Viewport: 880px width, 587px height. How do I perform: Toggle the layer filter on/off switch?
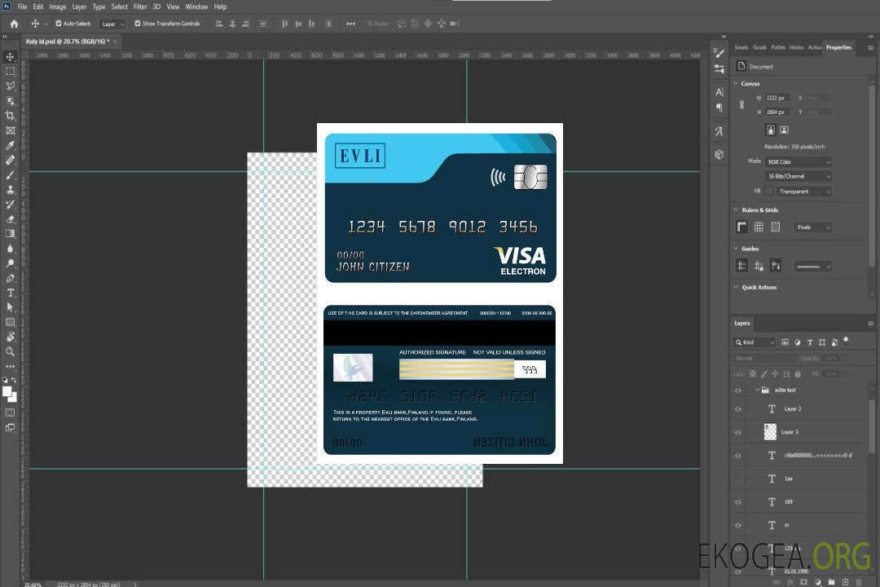[846, 341]
